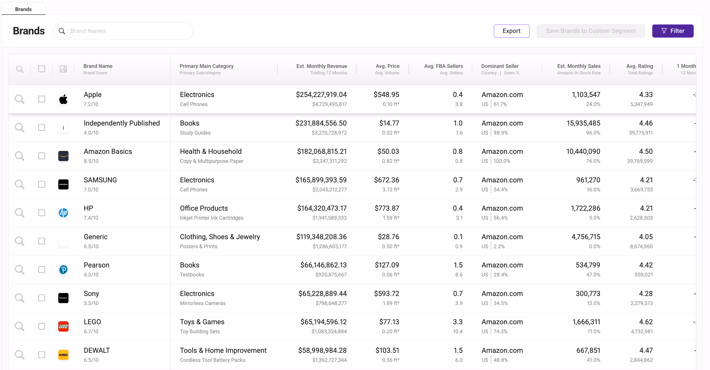Click Save Brands to Custom Segment

[x=591, y=31]
